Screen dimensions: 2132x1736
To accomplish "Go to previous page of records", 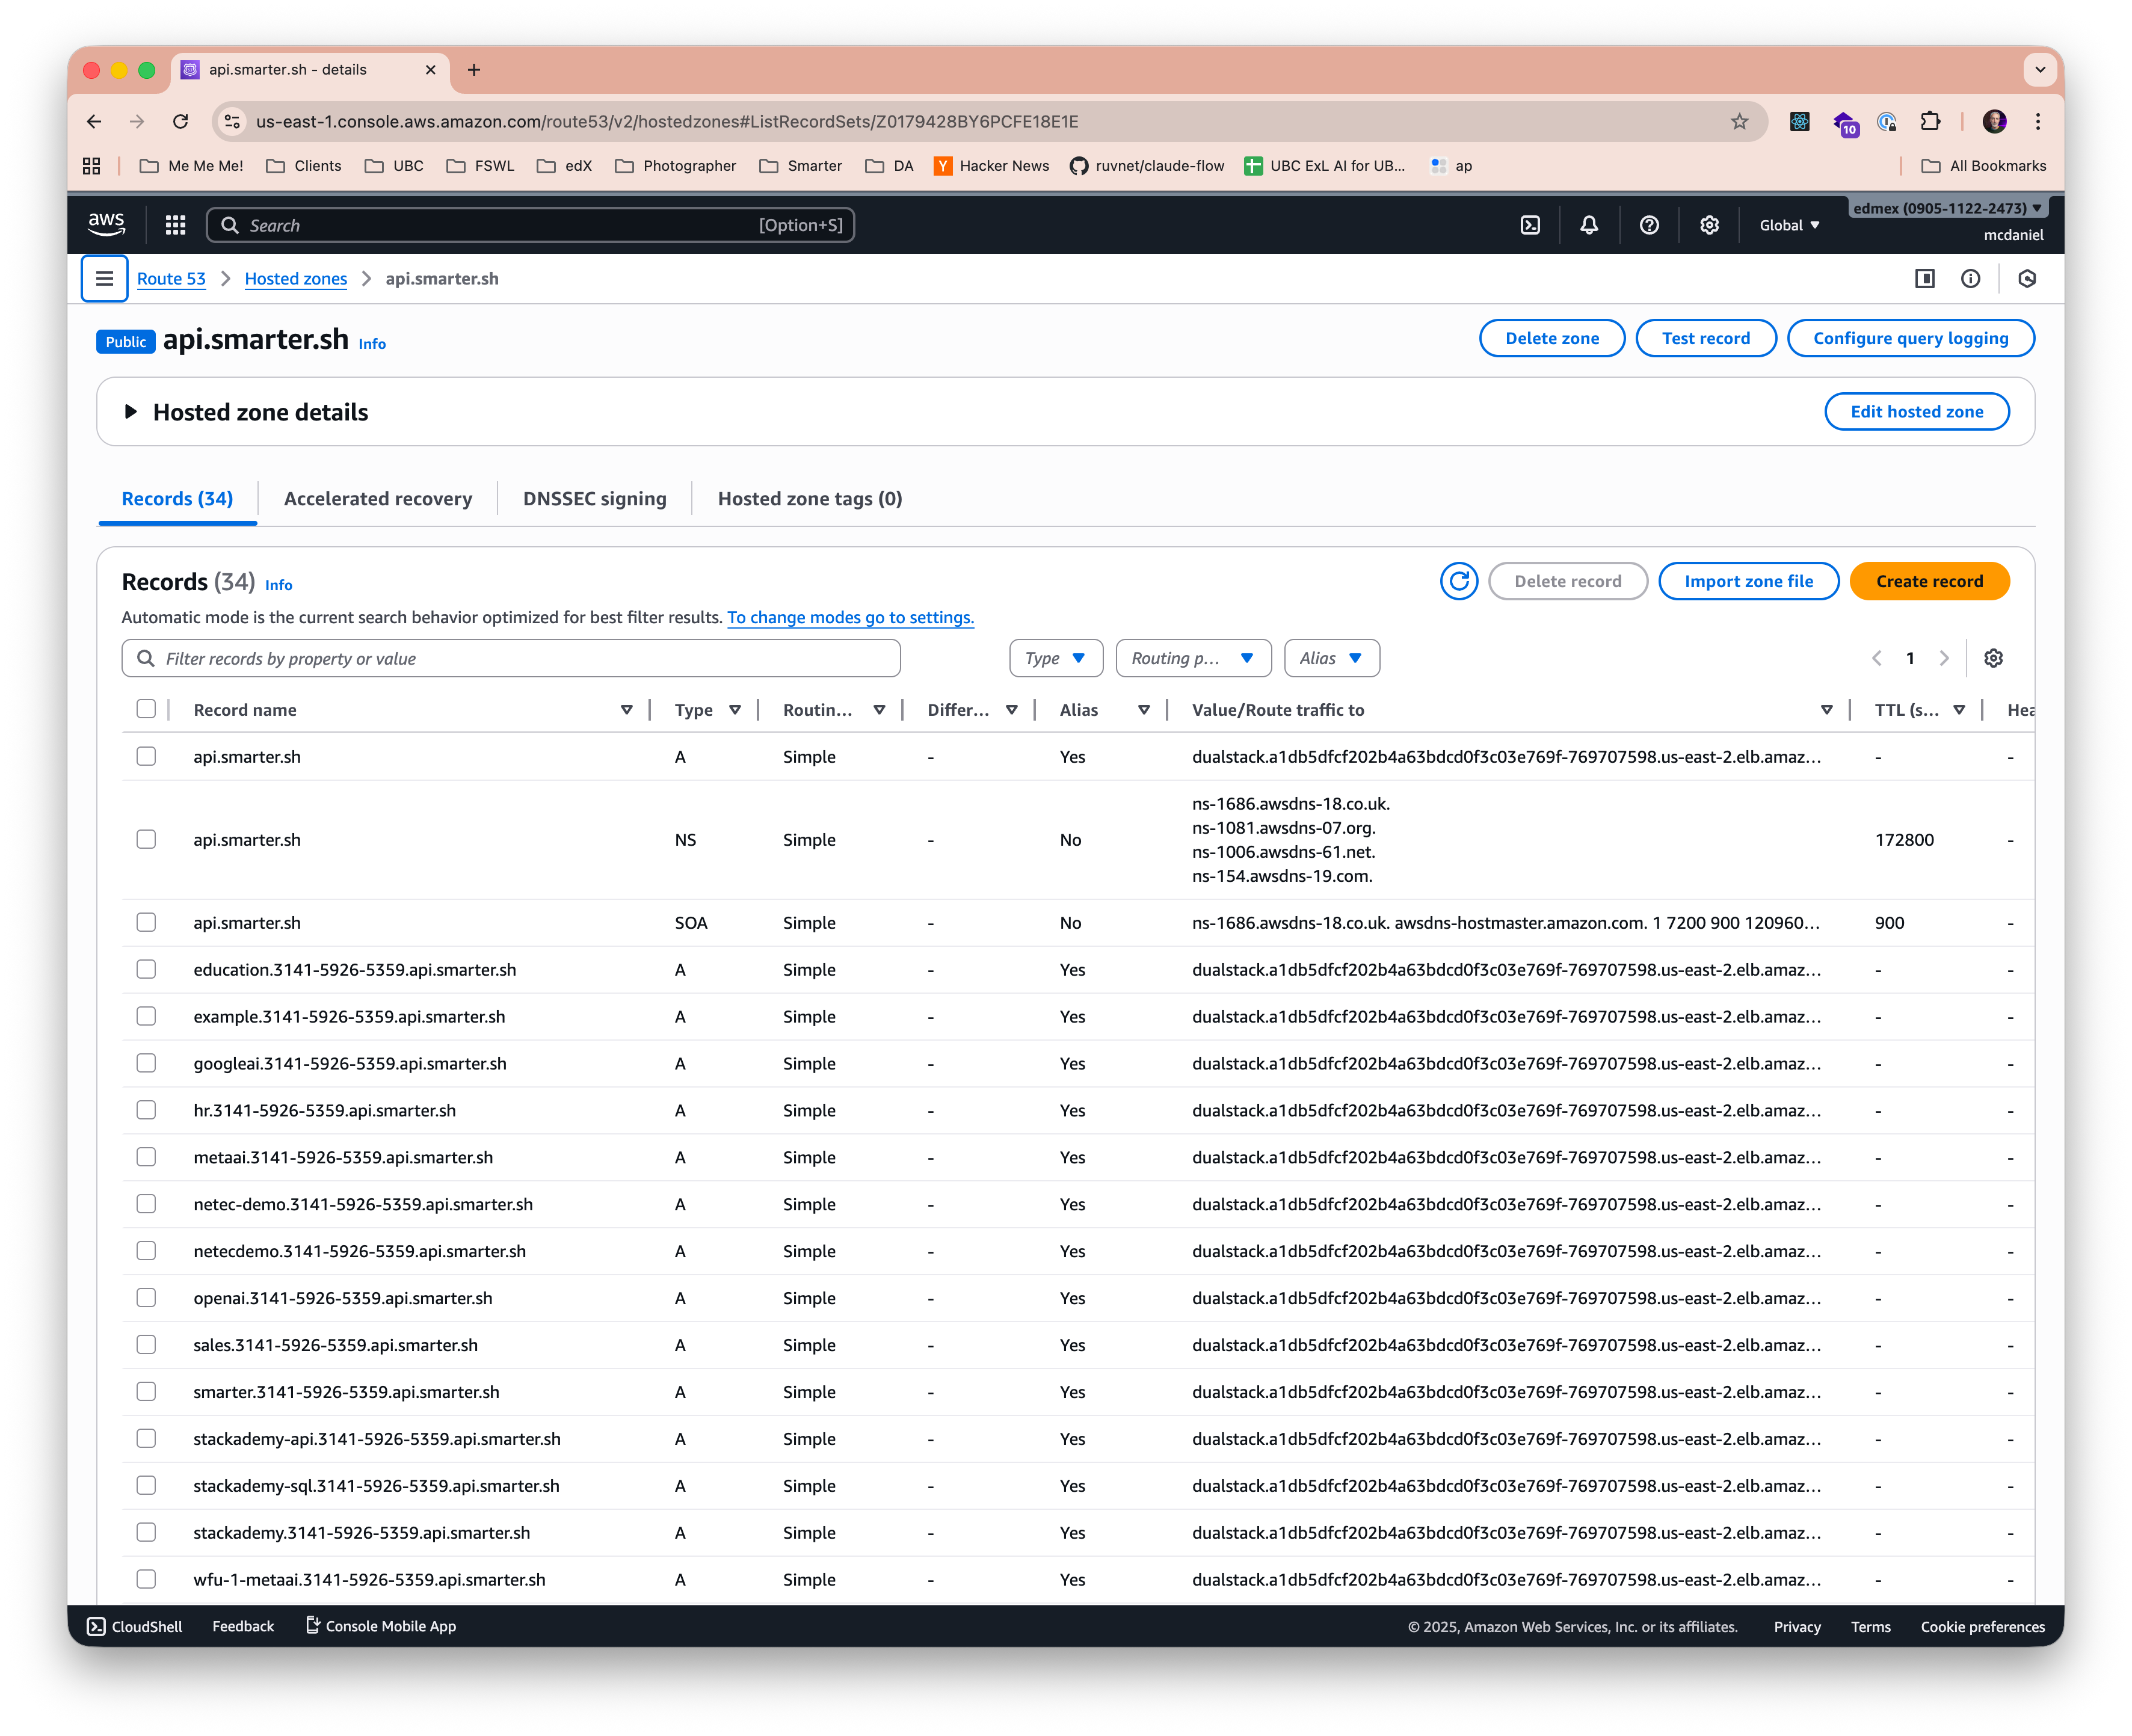I will (x=1876, y=658).
